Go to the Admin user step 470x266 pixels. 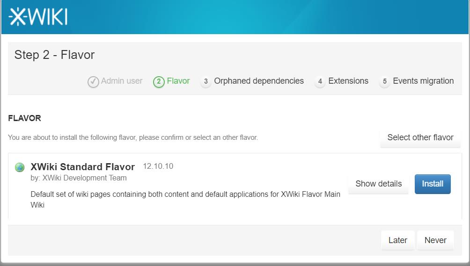[x=121, y=81]
